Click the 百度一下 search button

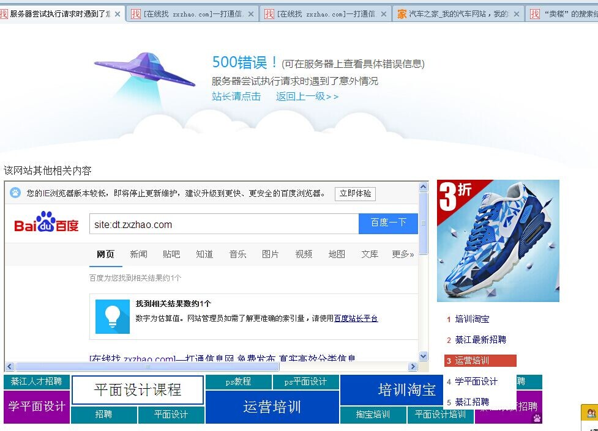tap(388, 223)
